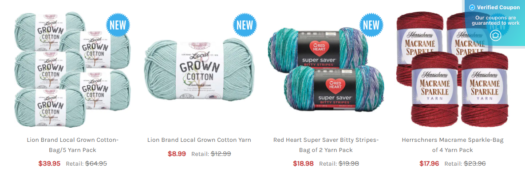This screenshot has width=525, height=182.
Task: Click the NEW badge on the Red Heart Bitty Stripes
Action: tap(371, 25)
